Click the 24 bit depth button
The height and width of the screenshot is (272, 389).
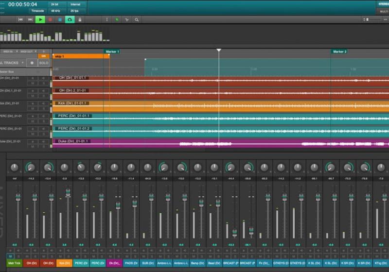[x=57, y=4]
